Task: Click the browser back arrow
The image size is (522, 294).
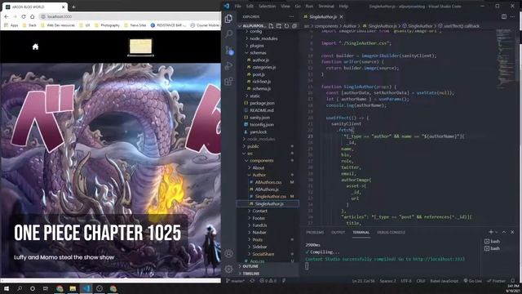Action: [7, 16]
